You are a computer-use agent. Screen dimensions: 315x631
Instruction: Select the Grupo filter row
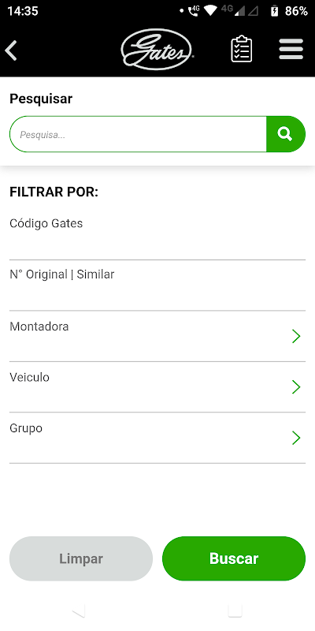pyautogui.click(x=157, y=438)
